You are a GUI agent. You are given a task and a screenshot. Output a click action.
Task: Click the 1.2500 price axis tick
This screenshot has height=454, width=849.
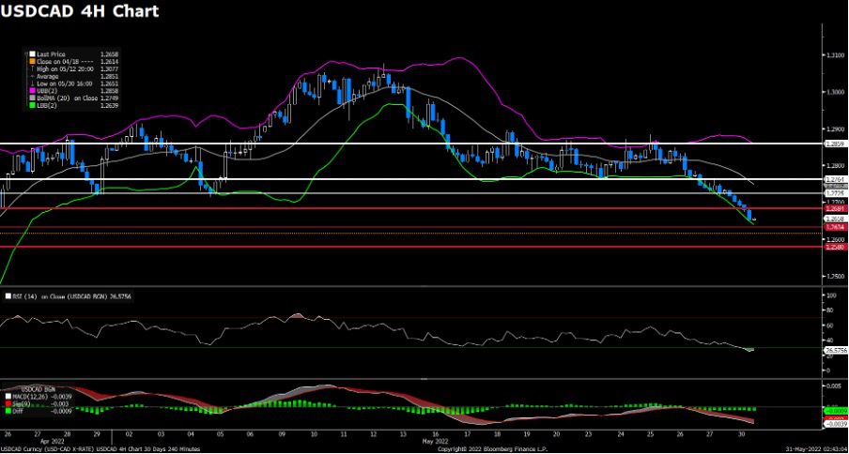coord(834,276)
